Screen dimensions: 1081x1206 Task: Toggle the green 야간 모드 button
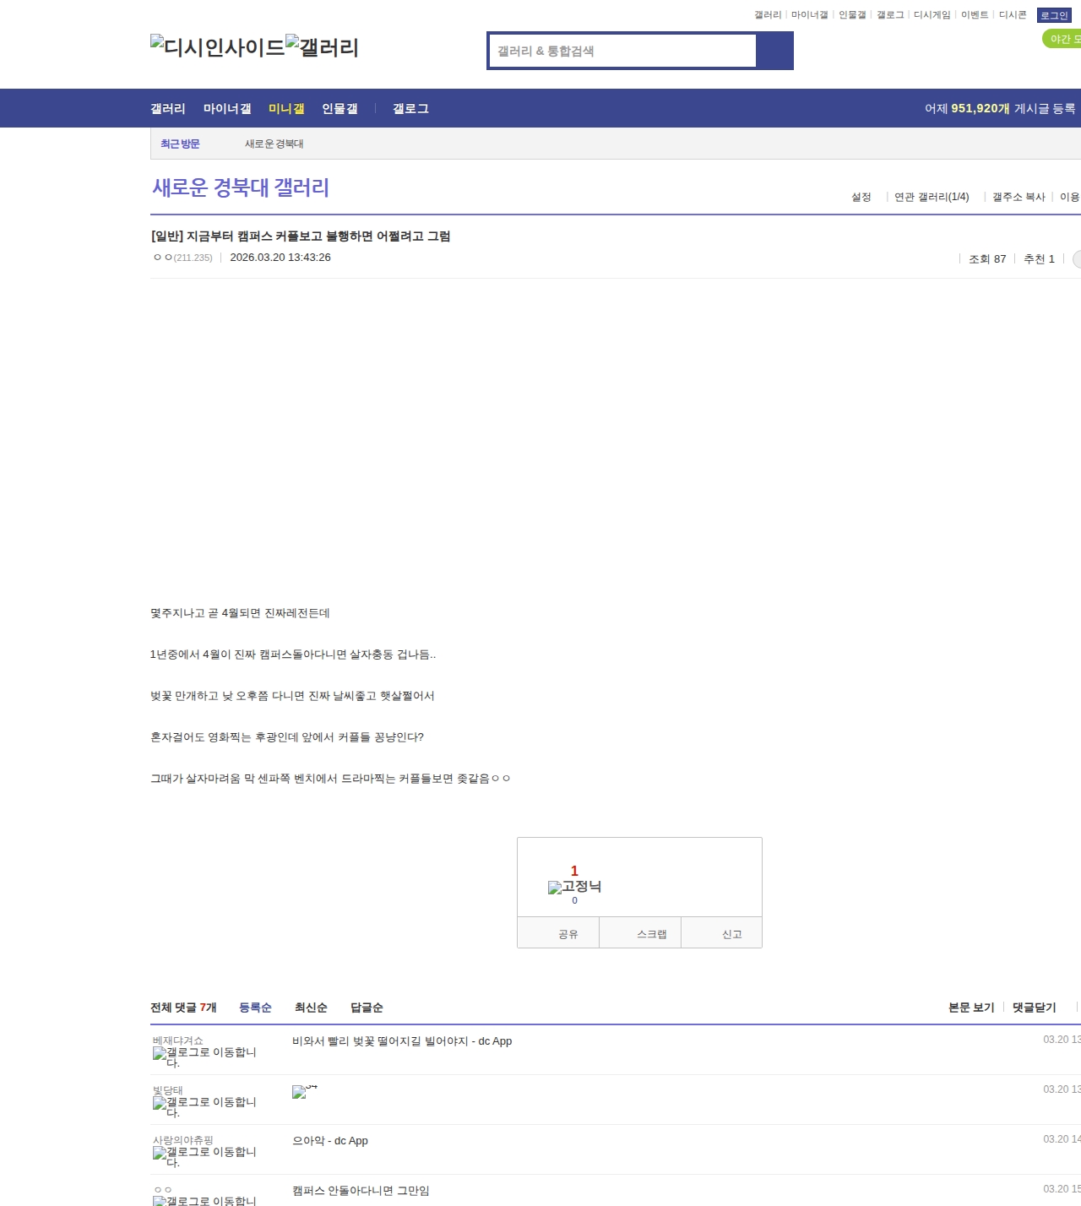click(1062, 39)
